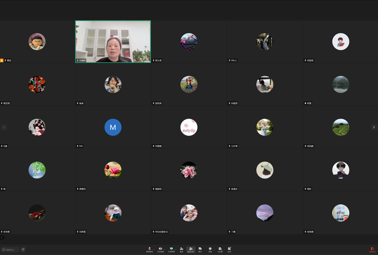Screen dimensions: 378x255
Task: Turn on the camera video
Action: click(x=160, y=249)
